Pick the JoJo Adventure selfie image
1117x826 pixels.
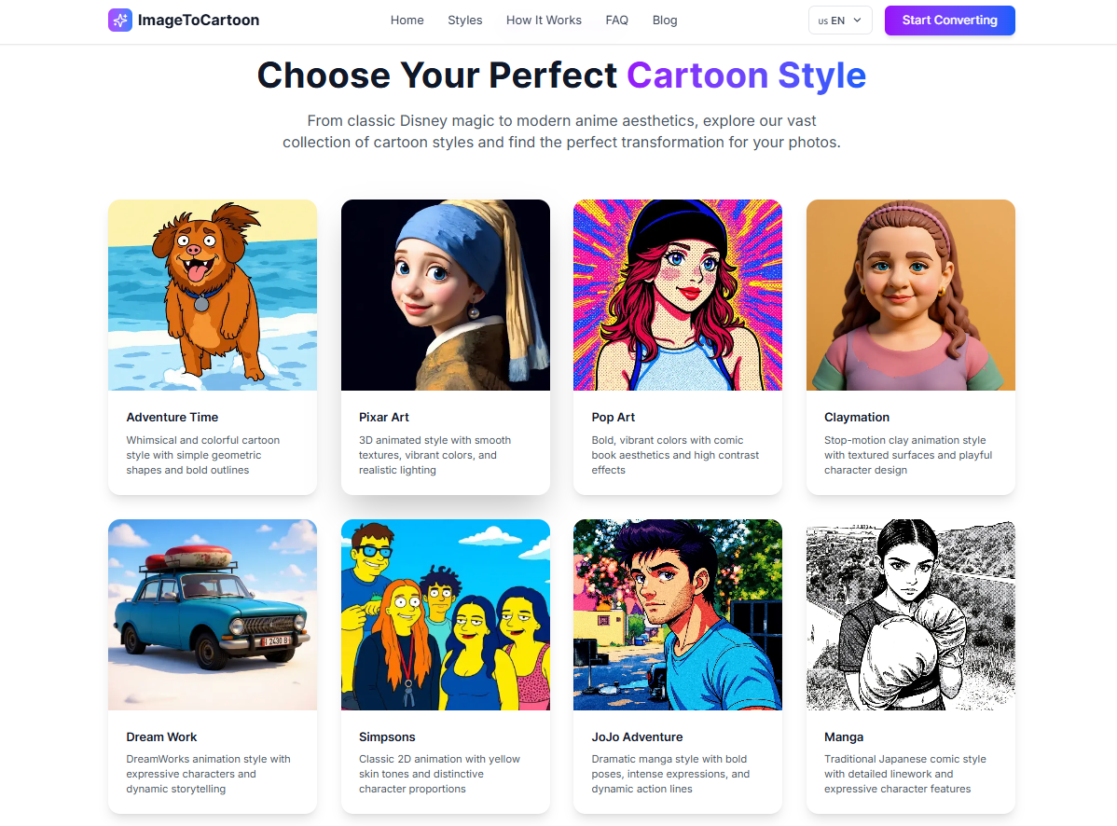point(678,614)
